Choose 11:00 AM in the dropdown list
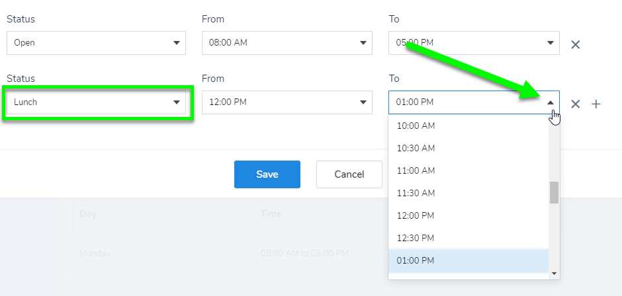The width and height of the screenshot is (622, 296). [468, 170]
